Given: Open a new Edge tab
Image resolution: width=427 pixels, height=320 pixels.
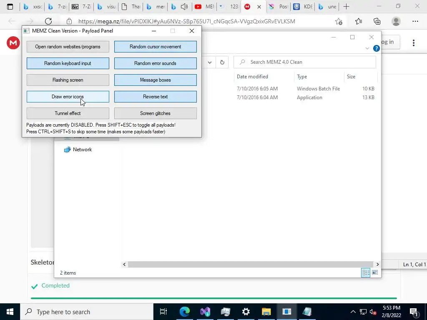Looking at the screenshot, I should tap(346, 7).
